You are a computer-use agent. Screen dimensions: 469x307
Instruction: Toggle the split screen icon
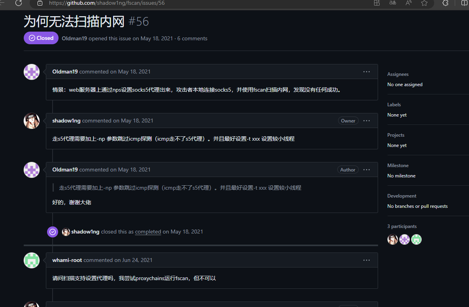[x=464, y=3]
